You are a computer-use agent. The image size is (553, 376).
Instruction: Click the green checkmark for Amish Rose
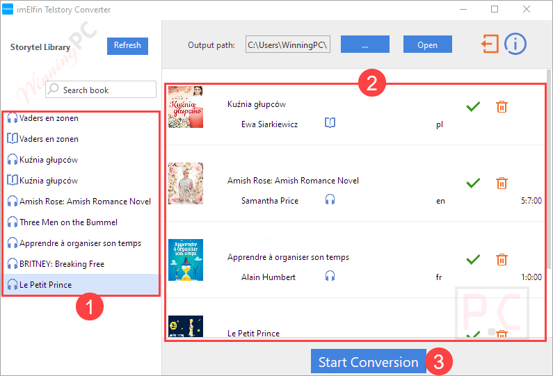(473, 183)
